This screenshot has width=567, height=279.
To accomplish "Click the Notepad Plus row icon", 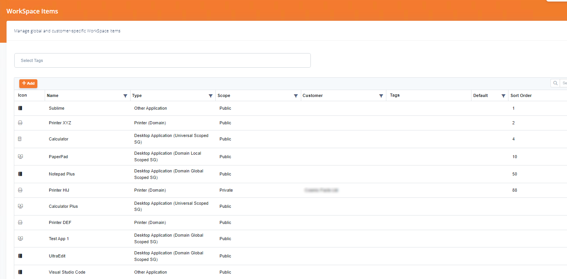I will [x=20, y=174].
